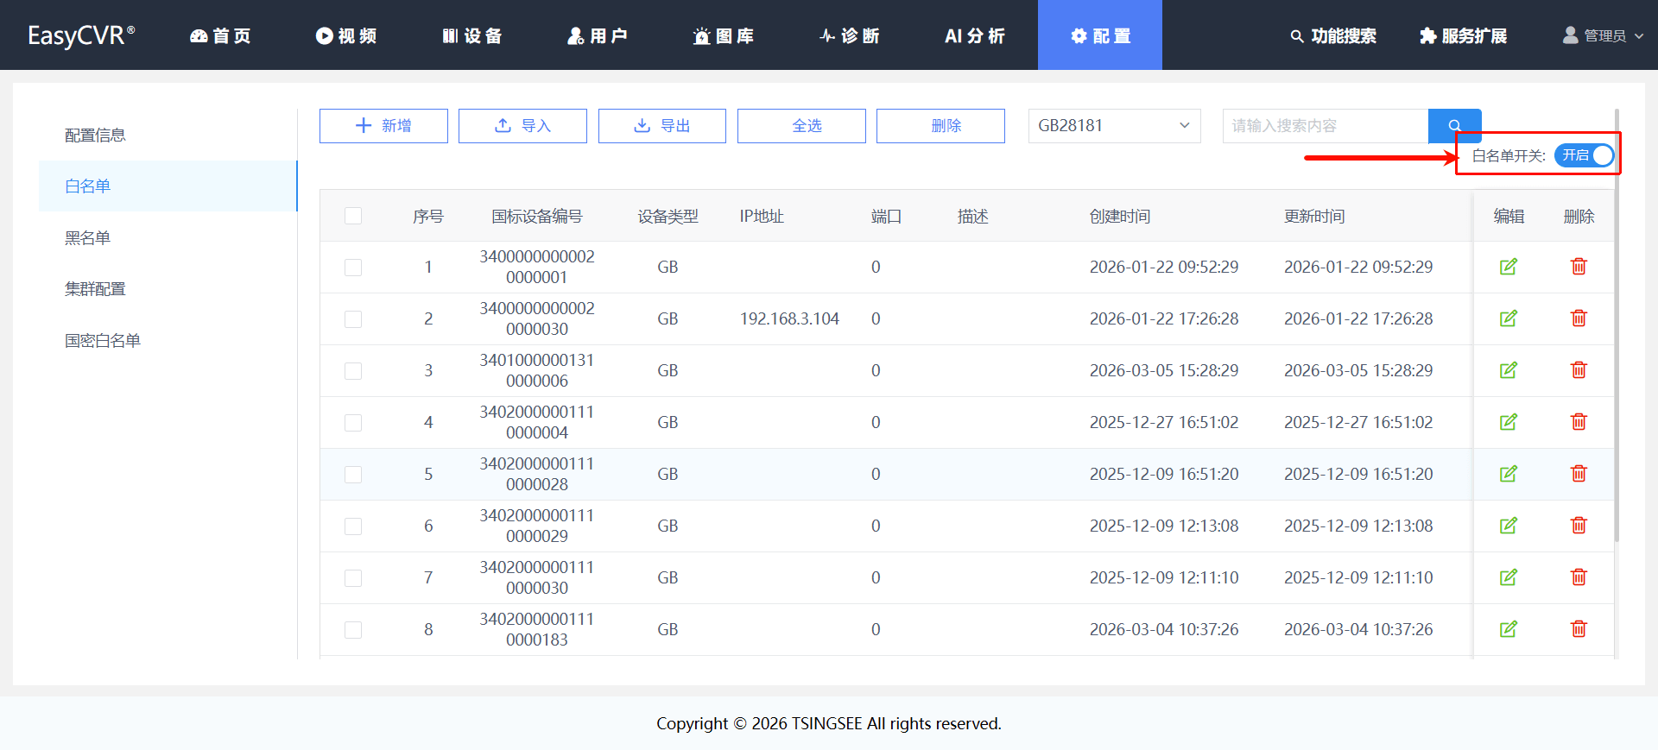Expand the 管理员 user menu
Screen dimensions: 1658x750
(x=1603, y=36)
